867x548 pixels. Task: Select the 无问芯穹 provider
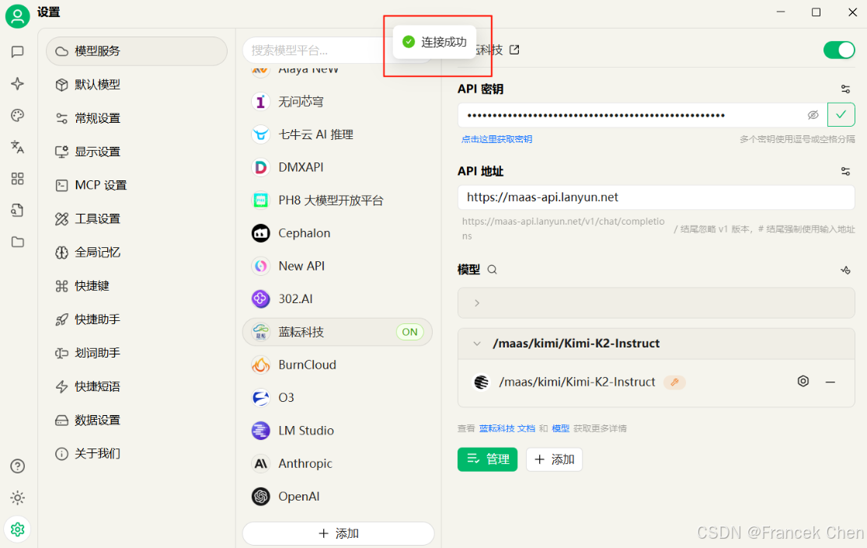(x=337, y=102)
